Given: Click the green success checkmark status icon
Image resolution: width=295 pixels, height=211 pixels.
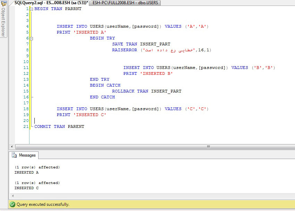Looking at the screenshot, I should pos(12,204).
